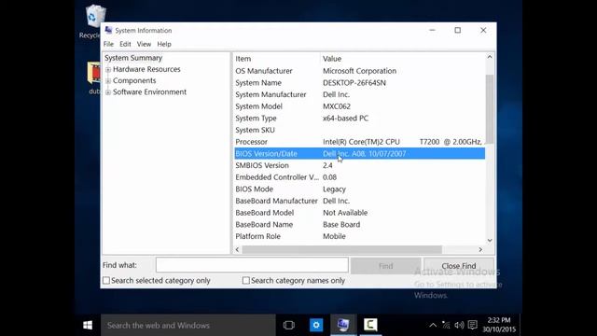Select the System Name row
The height and width of the screenshot is (336, 597).
pos(359,83)
